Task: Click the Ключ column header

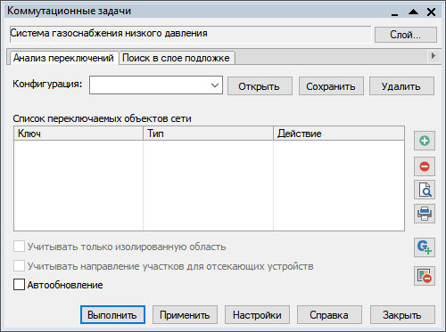Action: [x=78, y=134]
